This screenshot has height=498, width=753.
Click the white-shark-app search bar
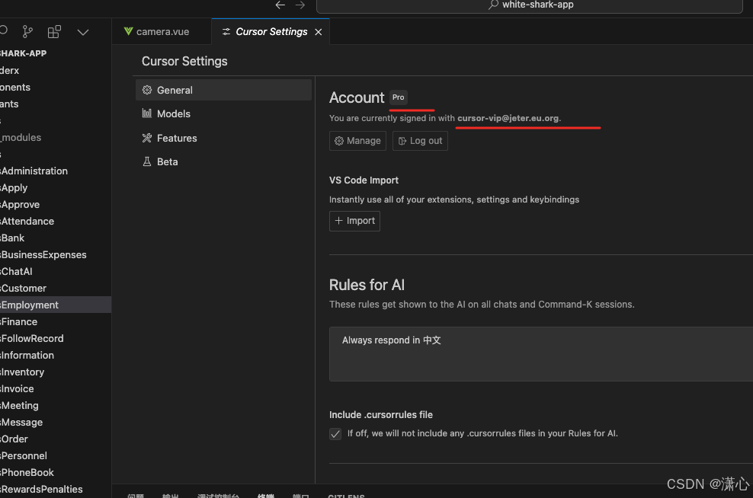click(x=529, y=5)
